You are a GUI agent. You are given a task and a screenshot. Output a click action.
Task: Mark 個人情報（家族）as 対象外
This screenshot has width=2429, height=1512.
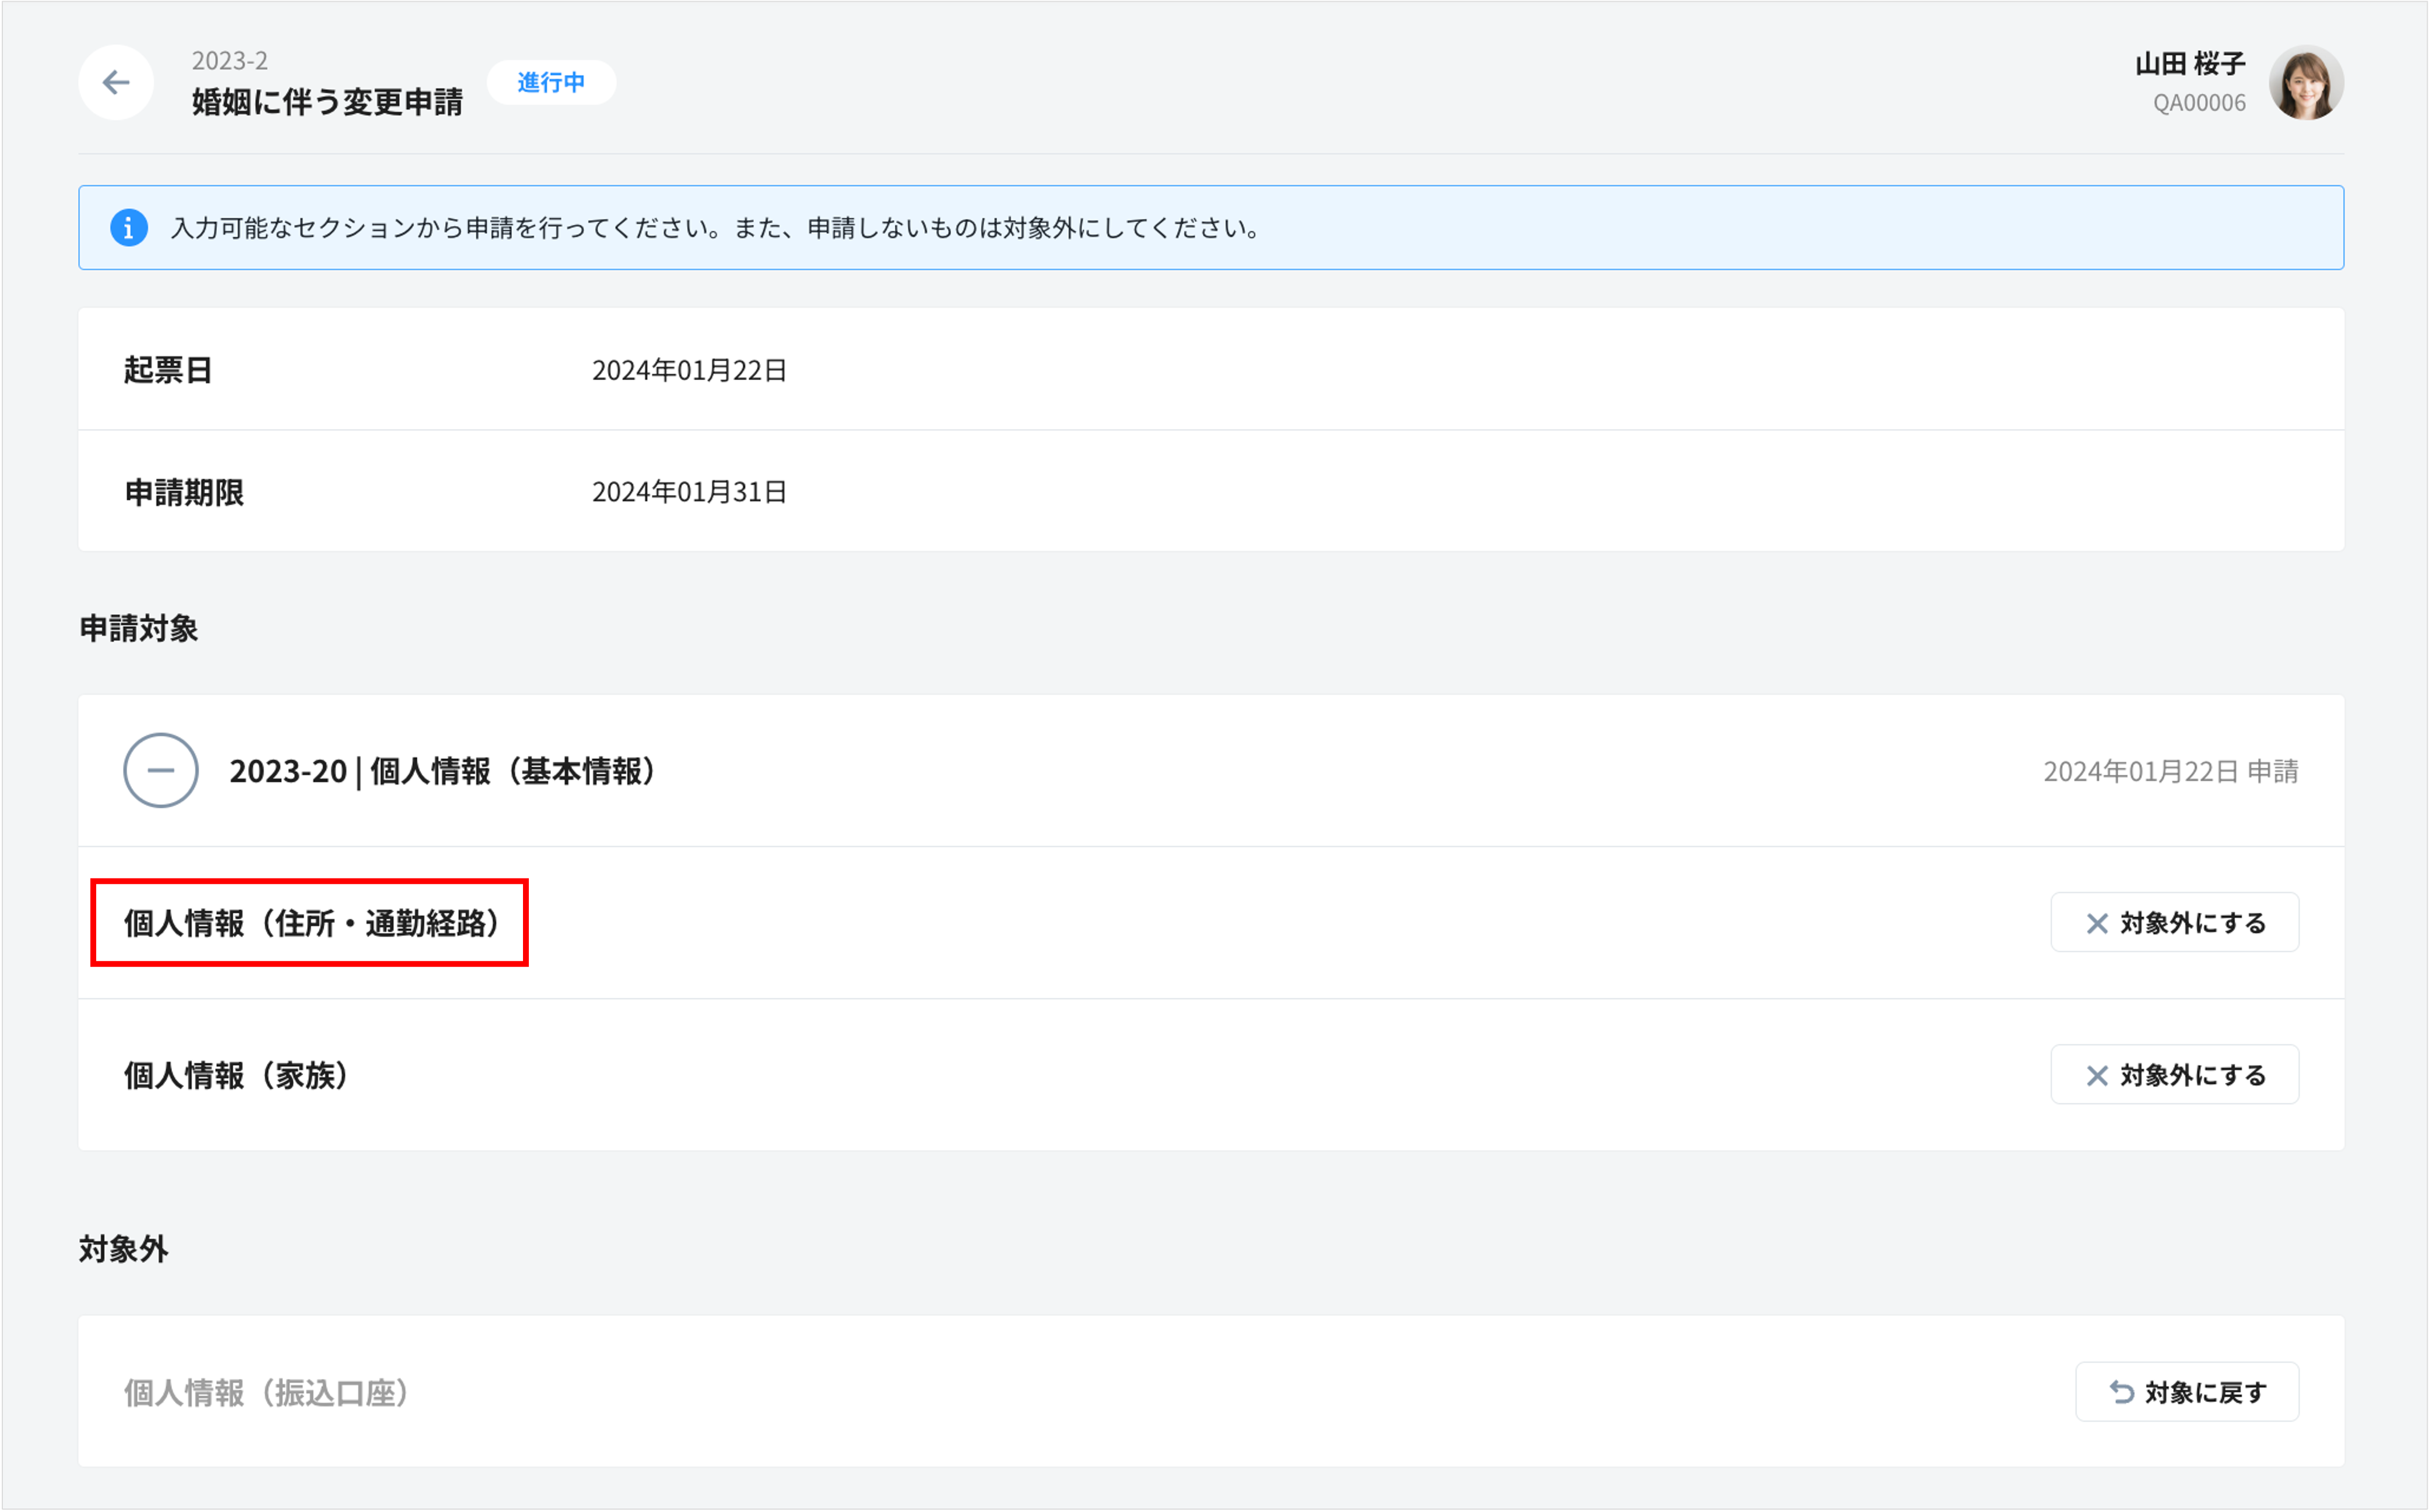2175,1074
